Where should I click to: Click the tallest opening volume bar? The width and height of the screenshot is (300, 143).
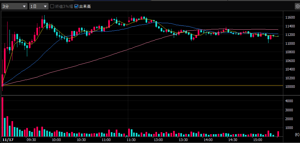click(3, 117)
